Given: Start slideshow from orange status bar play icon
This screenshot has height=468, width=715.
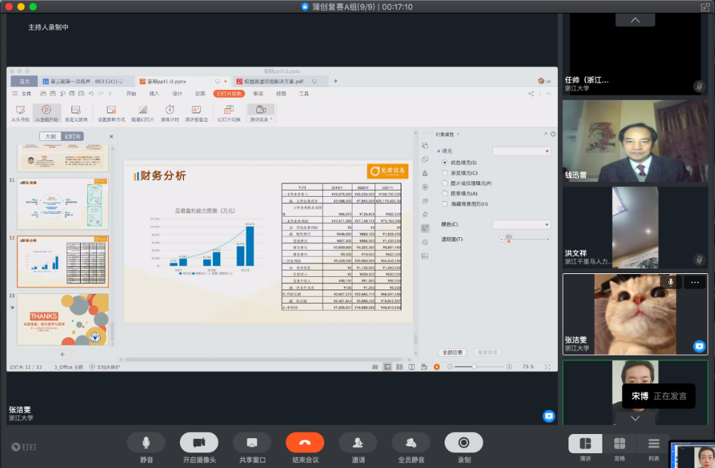Looking at the screenshot, I should [437, 367].
